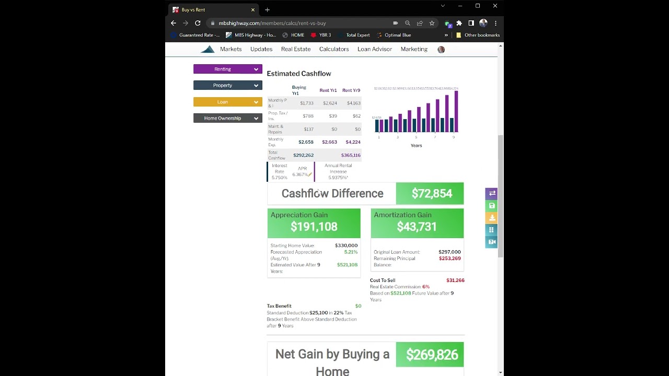Open the Chrome profile avatar in the toolbar
Viewport: 669px width, 376px height.
pyautogui.click(x=483, y=23)
